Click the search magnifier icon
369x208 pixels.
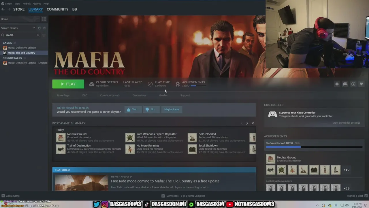(3, 35)
